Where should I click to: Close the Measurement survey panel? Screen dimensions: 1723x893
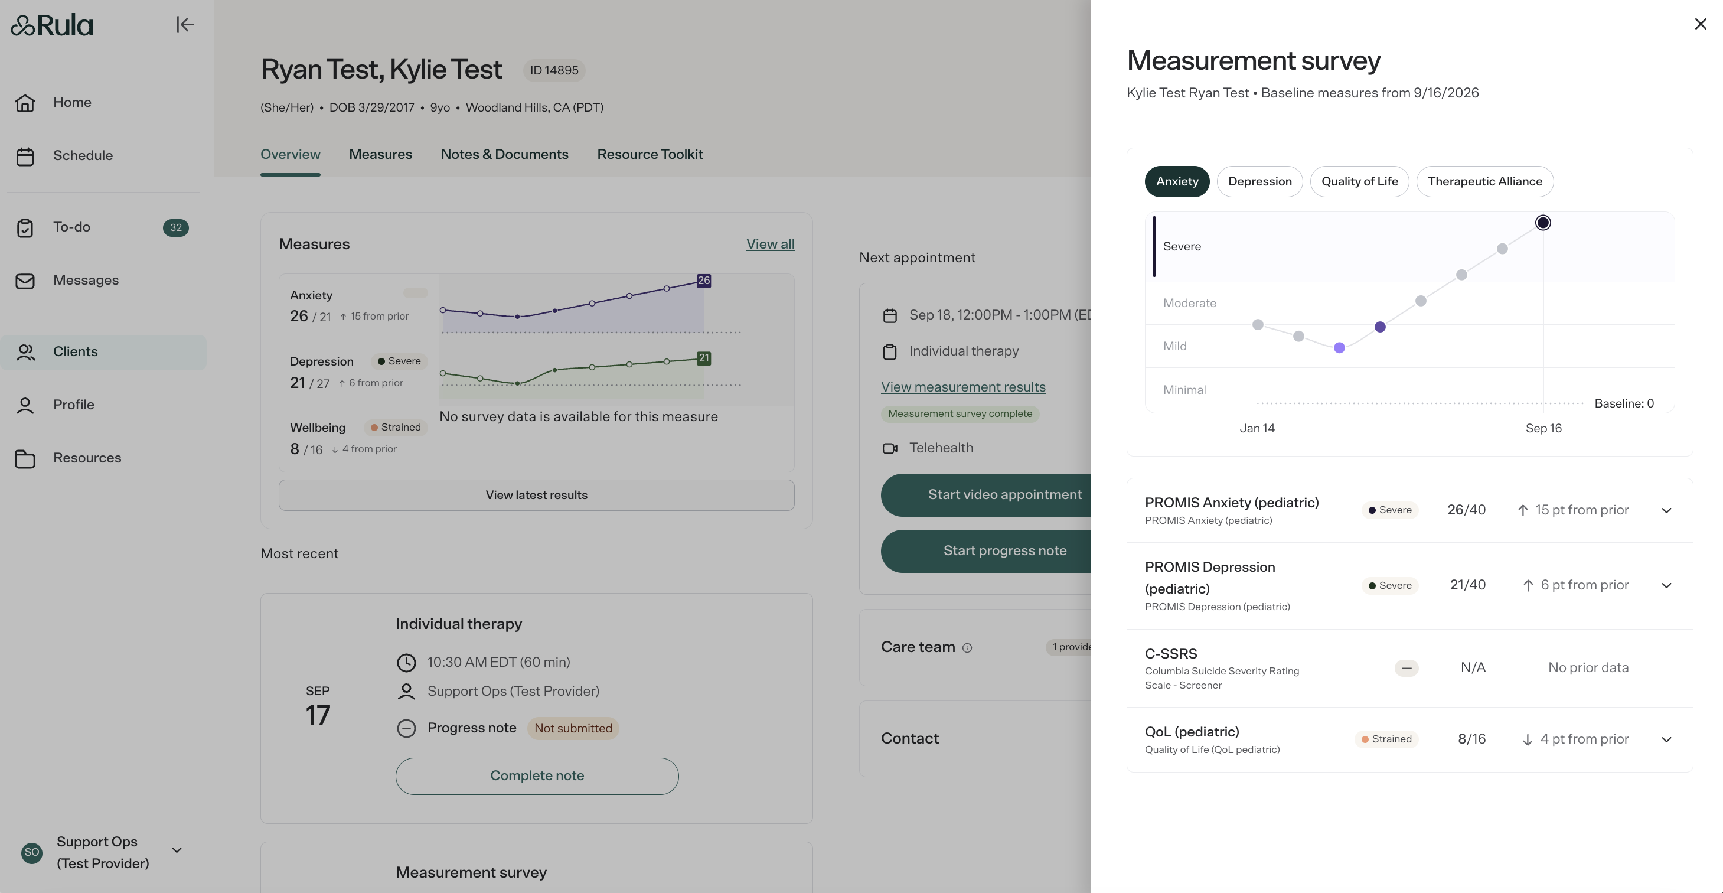1700,24
